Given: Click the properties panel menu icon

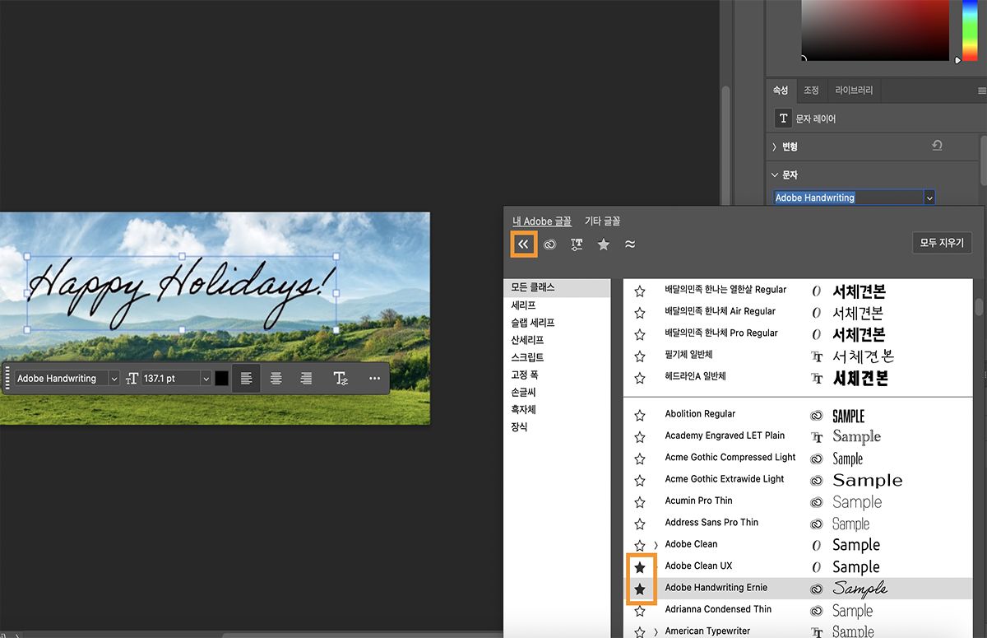Looking at the screenshot, I should (x=981, y=91).
